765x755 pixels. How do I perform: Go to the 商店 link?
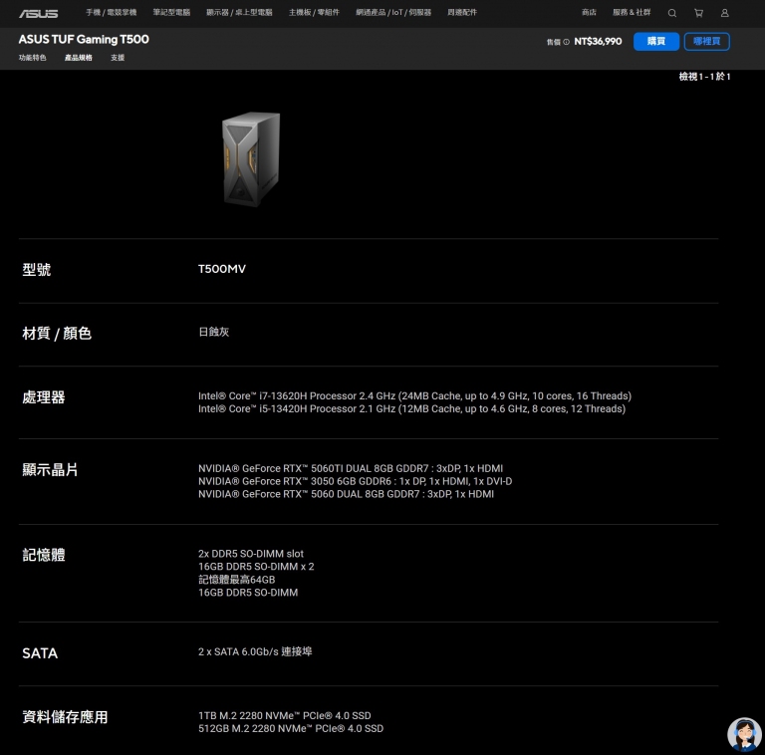click(x=589, y=13)
